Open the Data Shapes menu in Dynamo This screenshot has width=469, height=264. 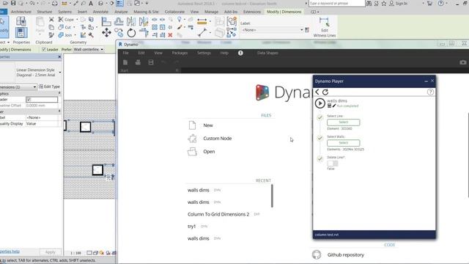point(267,53)
